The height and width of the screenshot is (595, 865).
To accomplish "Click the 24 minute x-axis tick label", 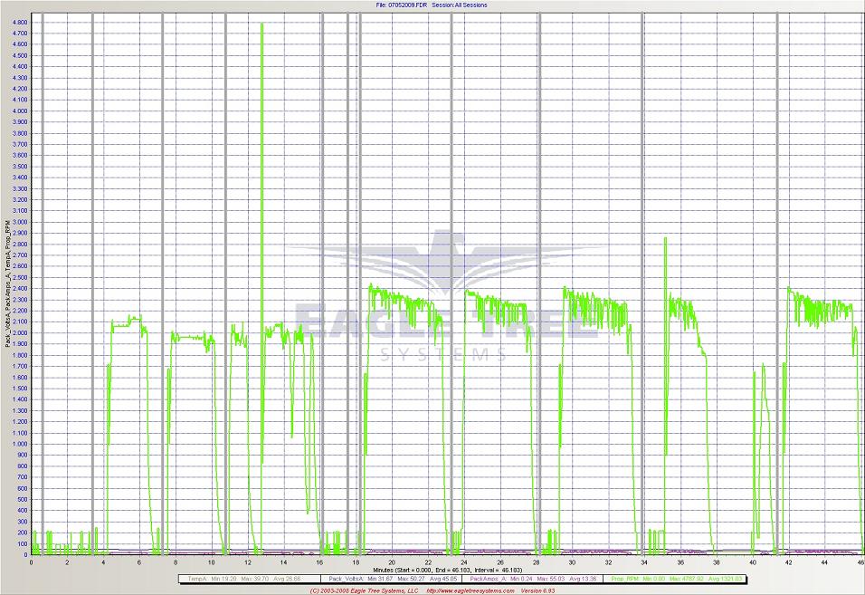I will coord(464,562).
